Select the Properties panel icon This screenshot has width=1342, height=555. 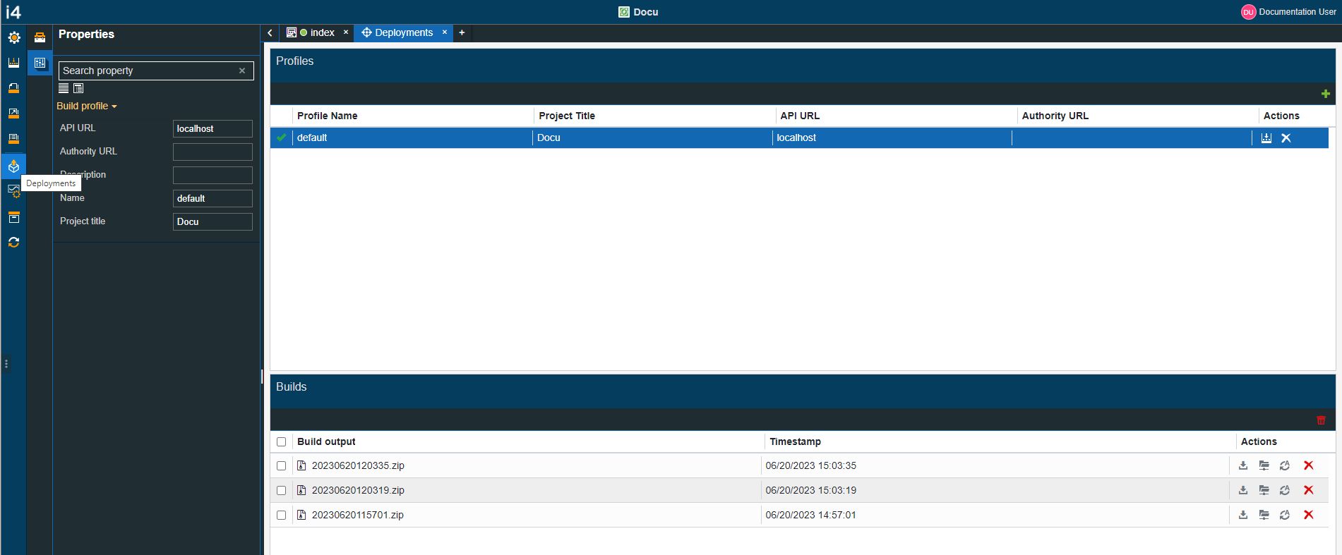pyautogui.click(x=40, y=63)
